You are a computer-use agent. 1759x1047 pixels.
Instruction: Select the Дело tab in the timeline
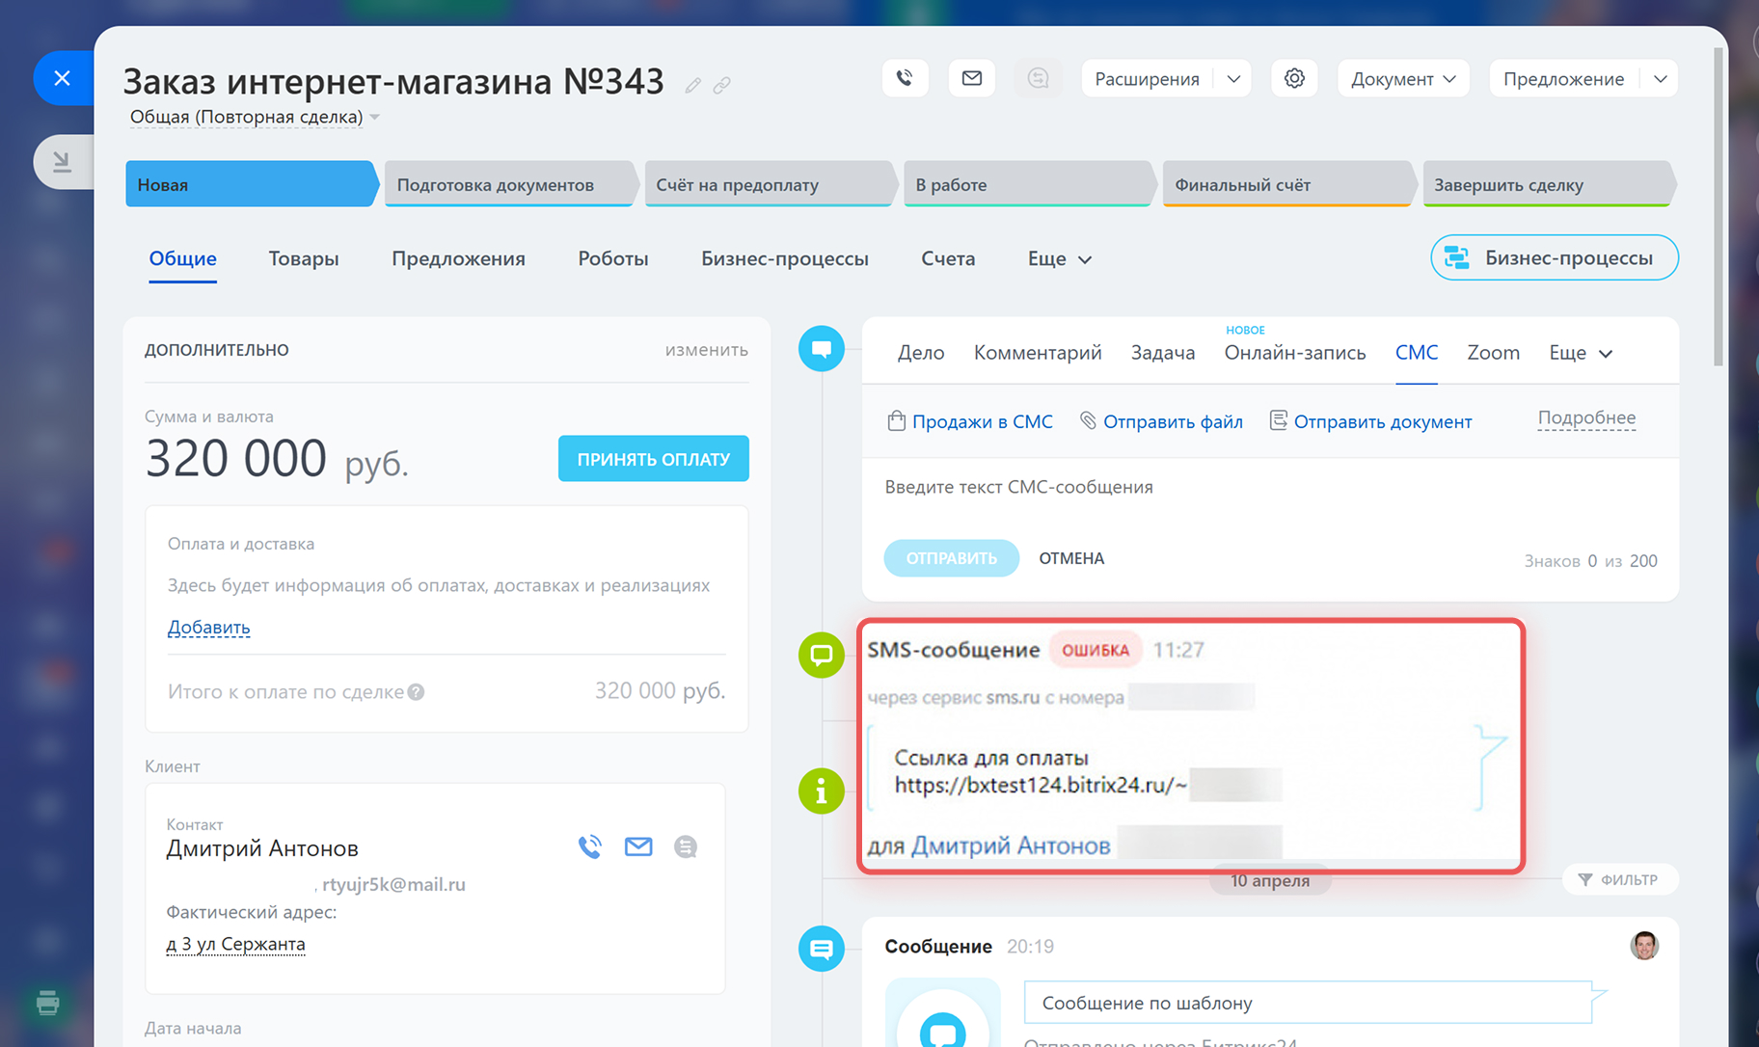[x=921, y=353]
